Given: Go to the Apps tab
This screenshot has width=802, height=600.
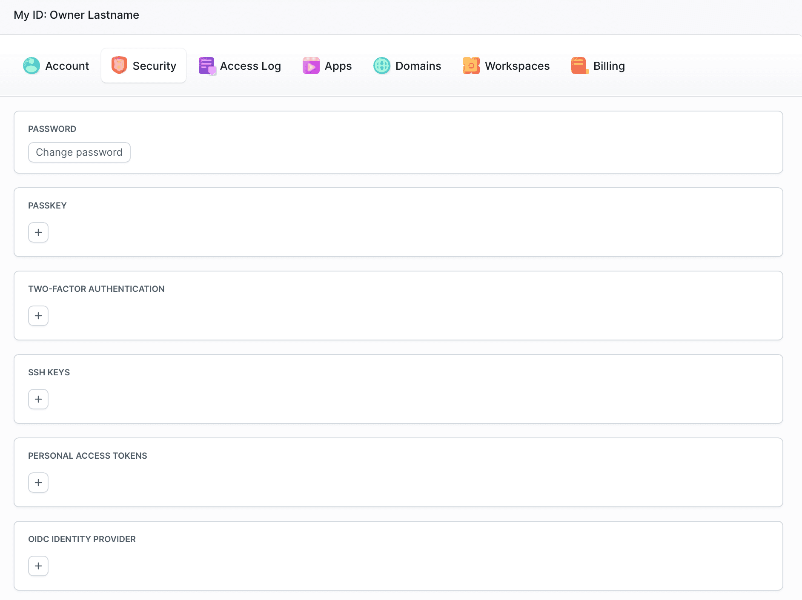Looking at the screenshot, I should click(338, 66).
